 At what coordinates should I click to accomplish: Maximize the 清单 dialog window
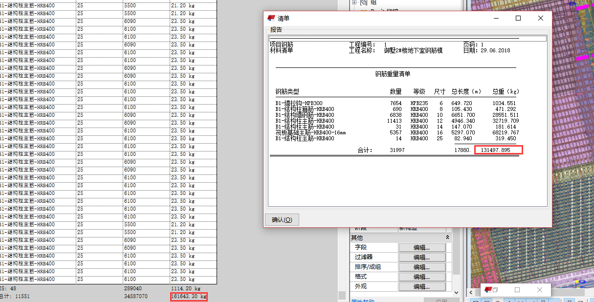point(518,18)
